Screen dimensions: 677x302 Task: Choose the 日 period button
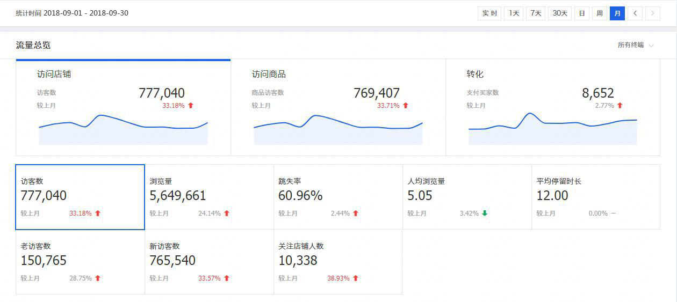click(x=582, y=13)
